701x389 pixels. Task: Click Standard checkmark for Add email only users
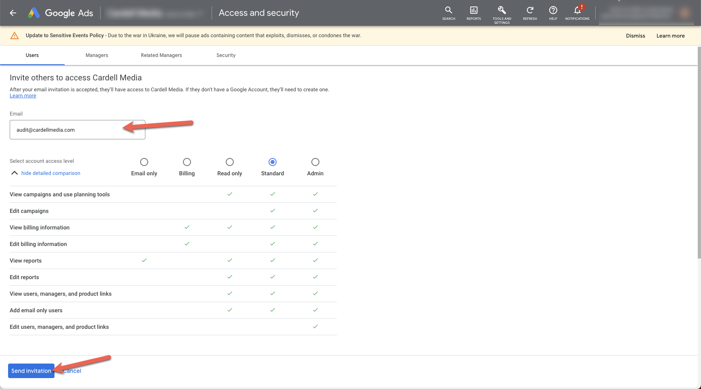273,310
